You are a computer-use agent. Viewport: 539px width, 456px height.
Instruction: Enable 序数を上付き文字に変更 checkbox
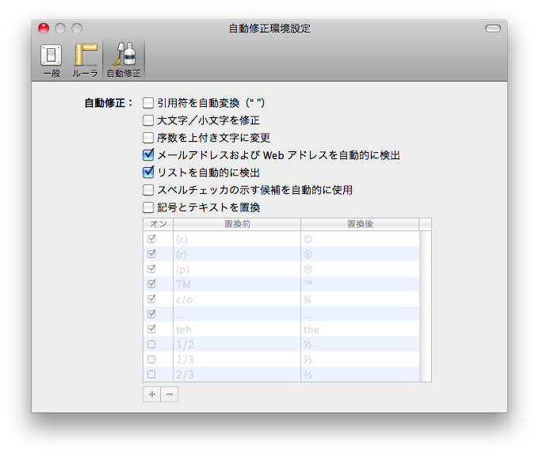(x=148, y=138)
